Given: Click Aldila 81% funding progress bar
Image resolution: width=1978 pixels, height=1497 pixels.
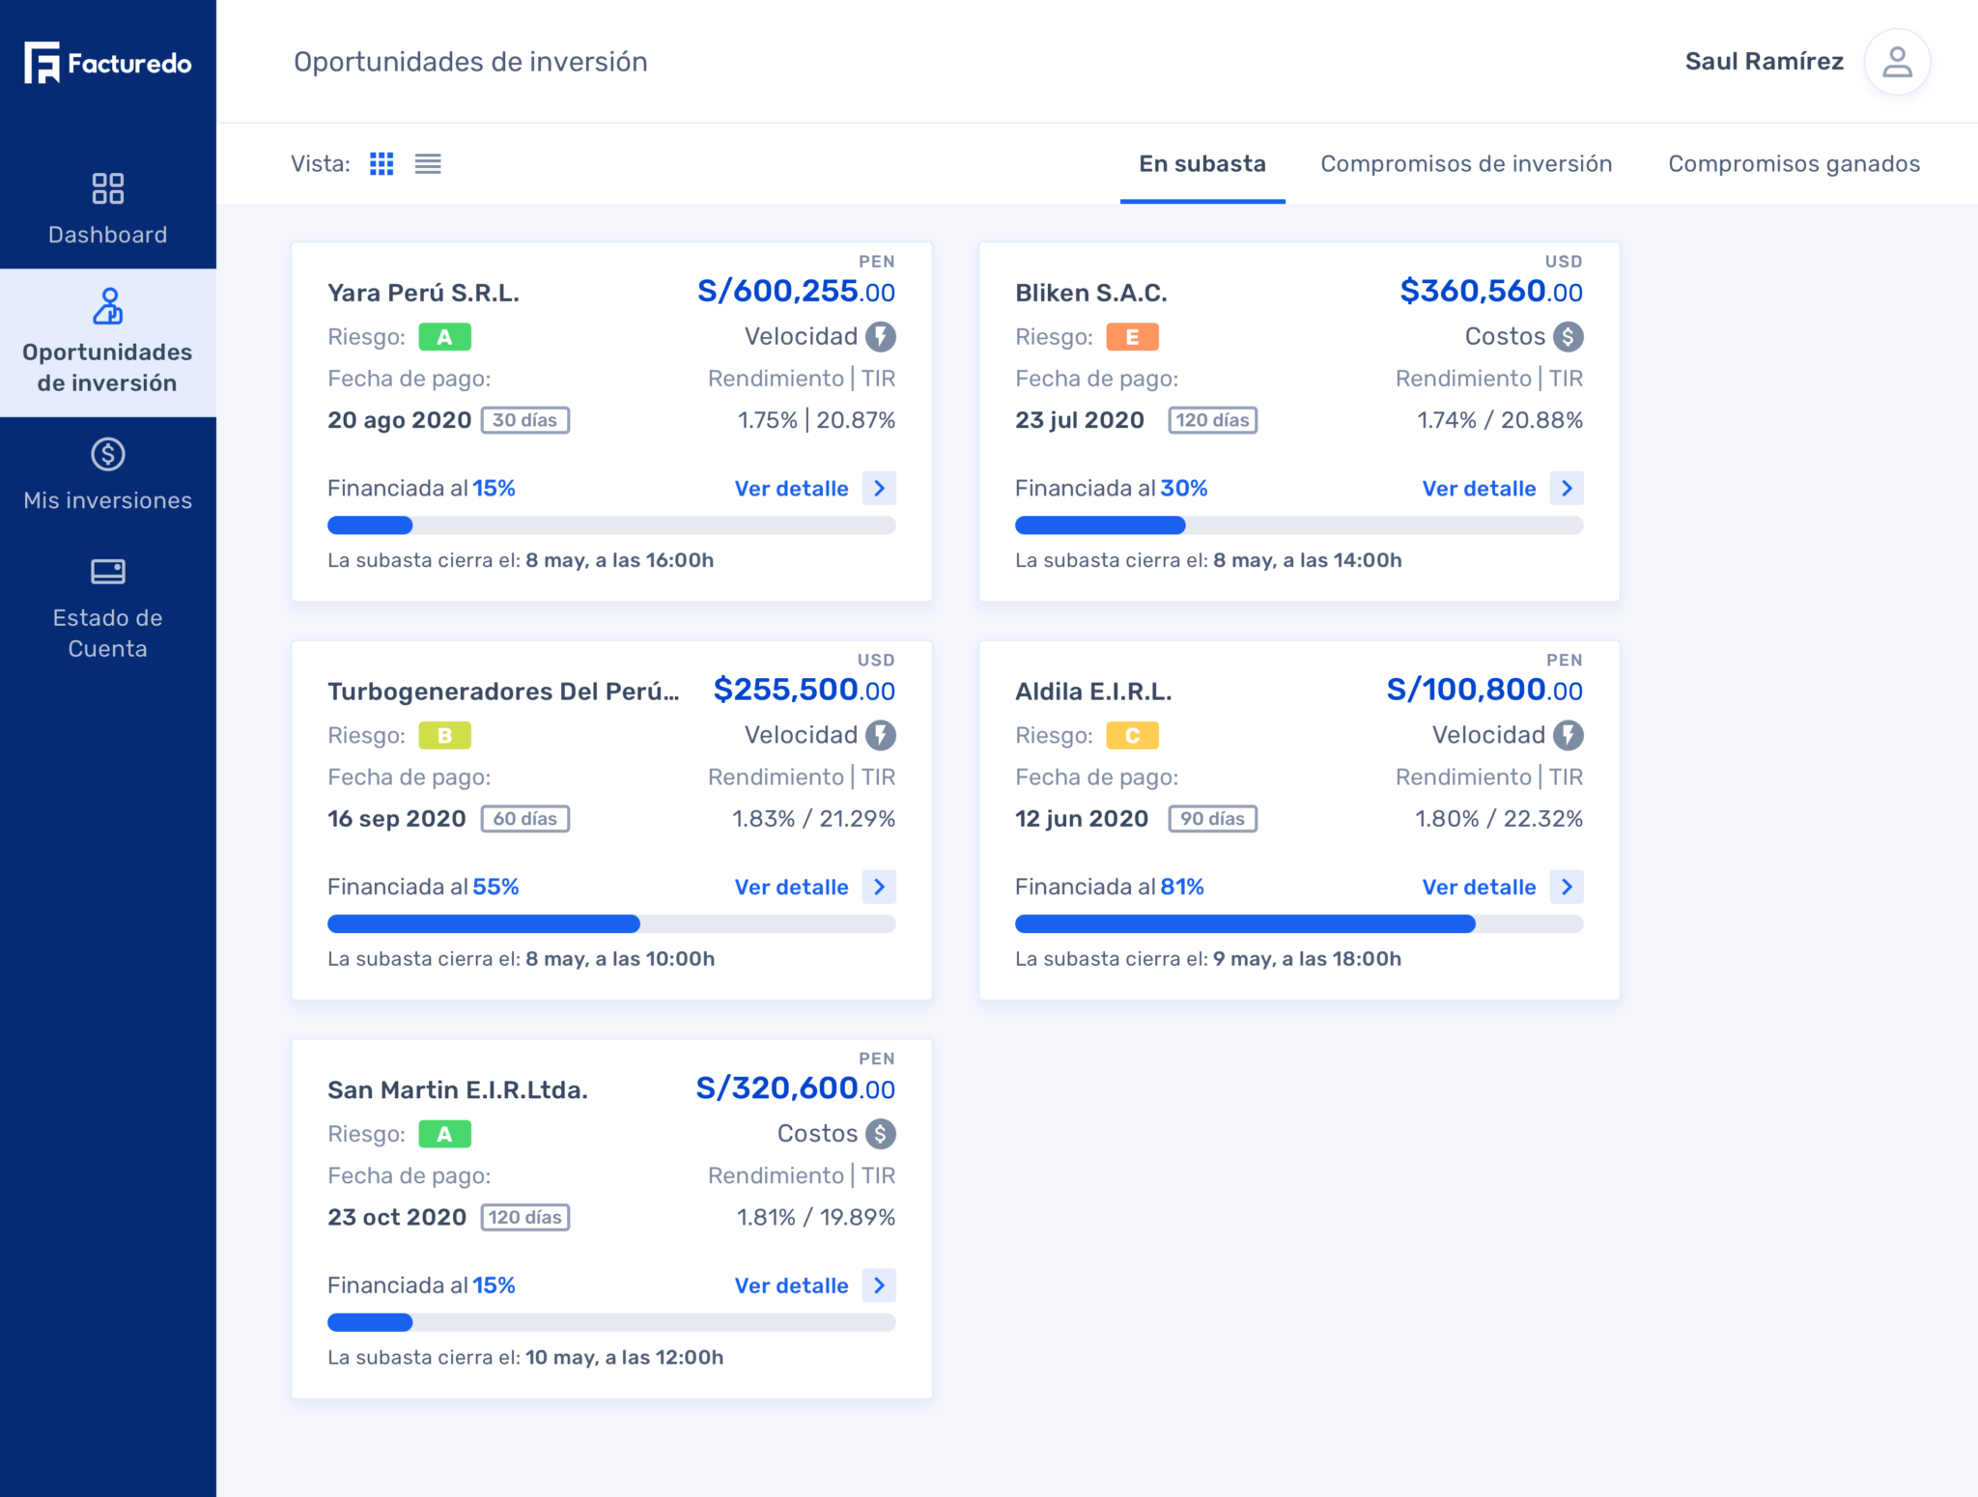Looking at the screenshot, I should tap(1299, 924).
